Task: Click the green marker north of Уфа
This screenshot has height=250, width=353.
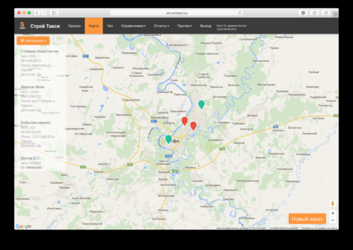Action: (201, 105)
